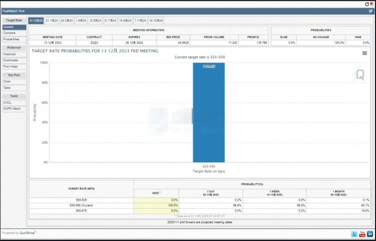The height and width of the screenshot is (241, 376).
Task: Click the QuikStrike link in footer
Action: click(28, 232)
